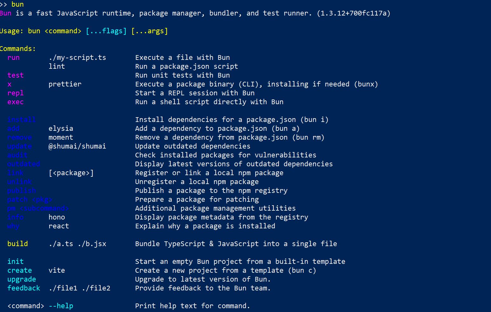Click the version string '1.3.12+700fc117a'
Viewport: 491px width, 312px height.
coord(353,13)
